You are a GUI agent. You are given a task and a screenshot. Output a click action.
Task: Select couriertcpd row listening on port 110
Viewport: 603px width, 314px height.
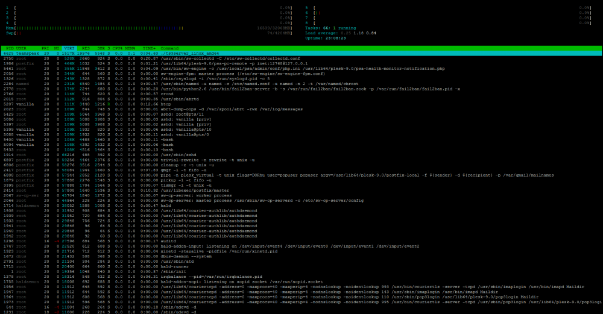(x=301, y=297)
